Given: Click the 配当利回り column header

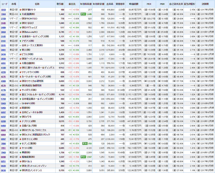Looking at the screenshot, I should (190, 4).
